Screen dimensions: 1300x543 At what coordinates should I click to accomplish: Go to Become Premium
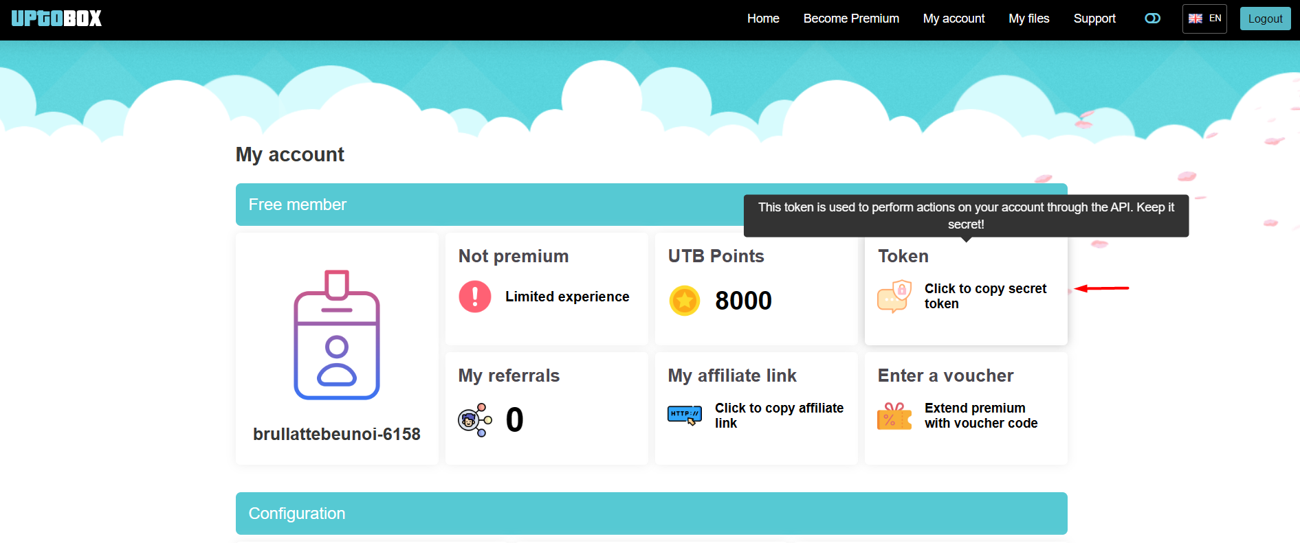[851, 19]
